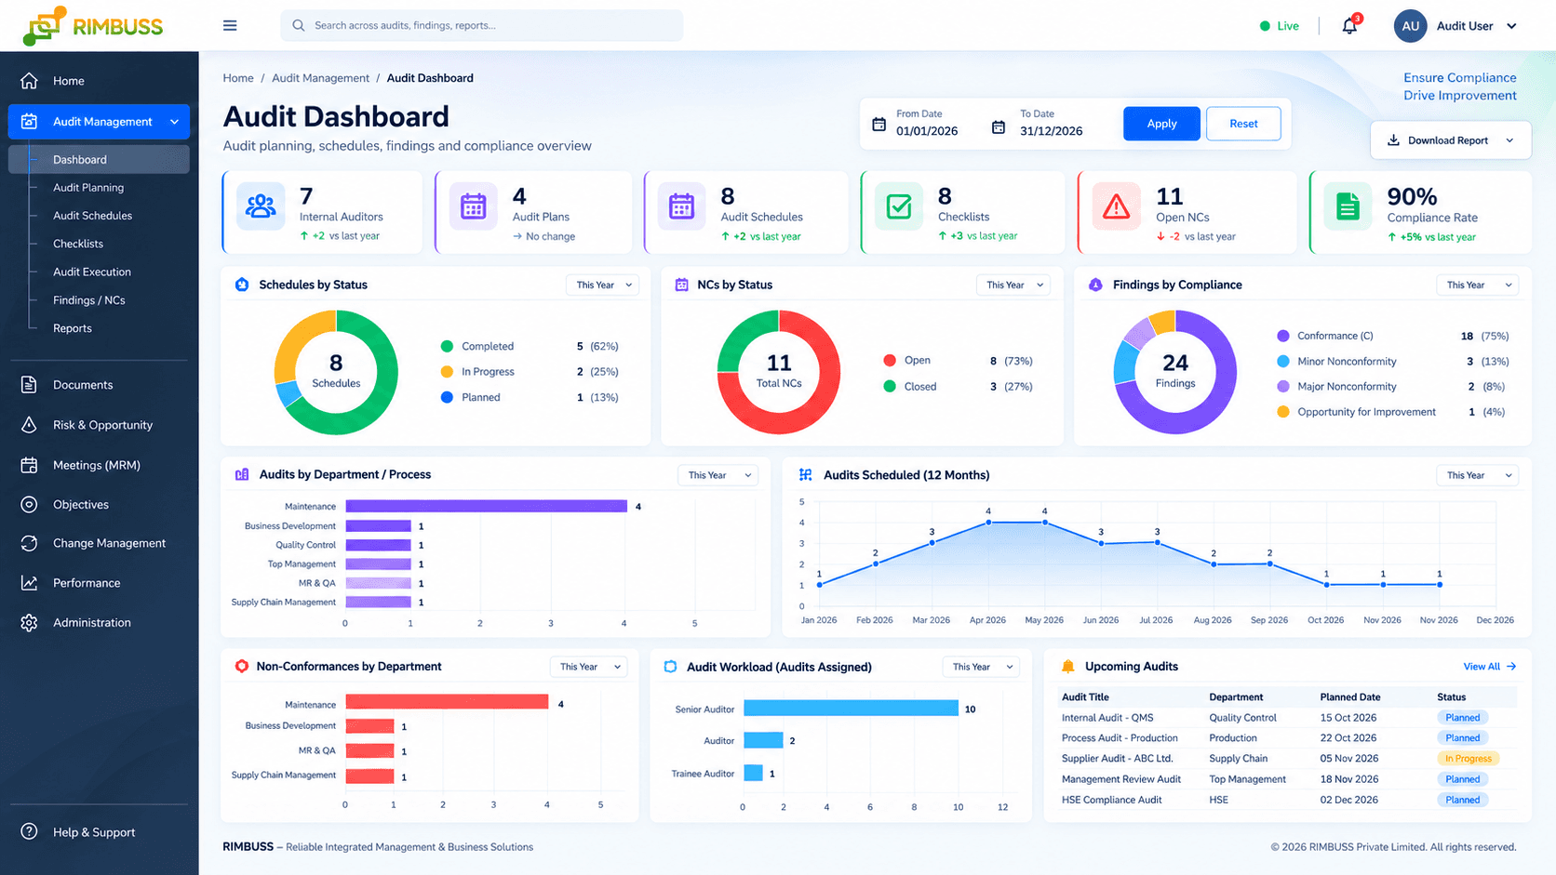Click the From Date field 01/01/2026
The height and width of the screenshot is (875, 1556).
point(927,131)
